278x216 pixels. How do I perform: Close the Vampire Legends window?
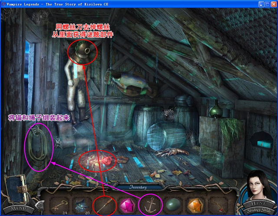point(274,4)
